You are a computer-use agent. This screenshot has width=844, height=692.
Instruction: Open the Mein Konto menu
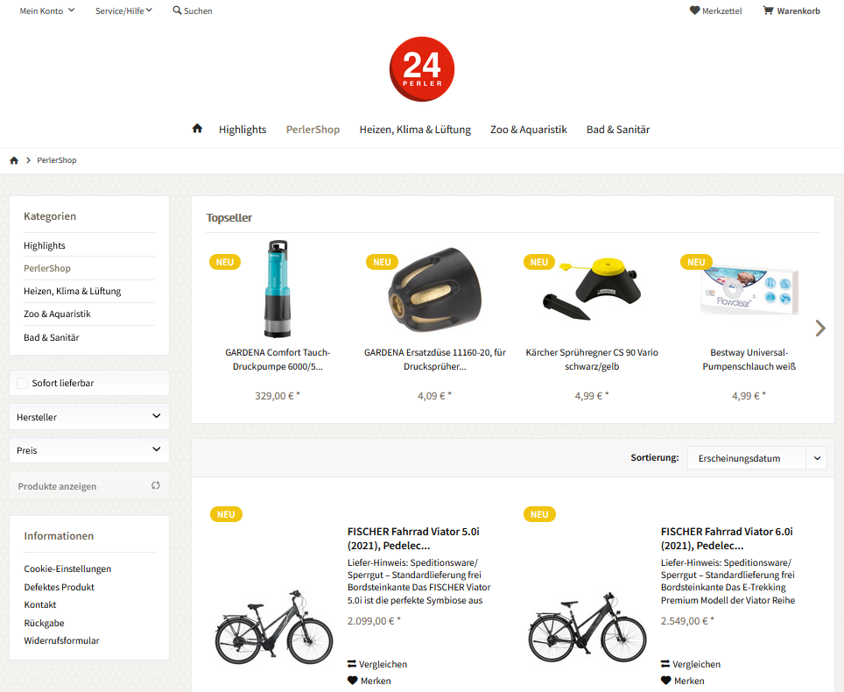click(x=46, y=11)
